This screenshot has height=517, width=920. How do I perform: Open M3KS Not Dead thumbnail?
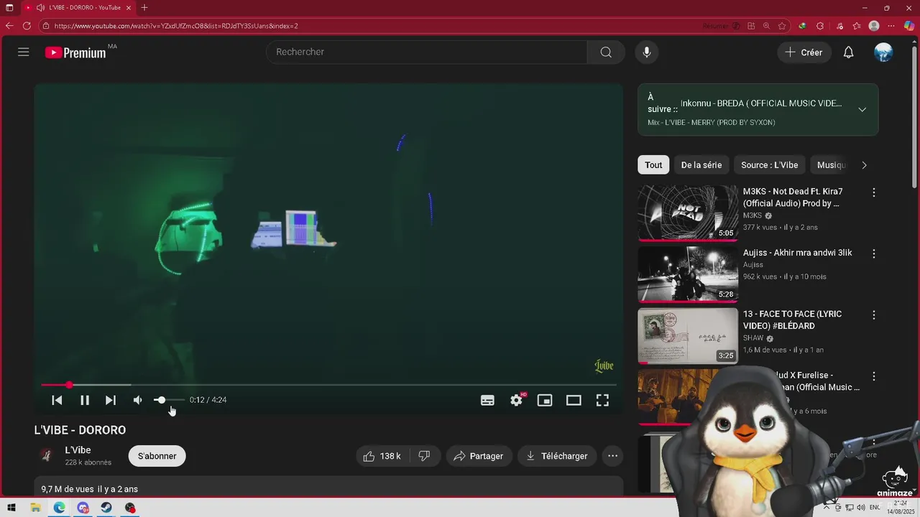coord(688,213)
